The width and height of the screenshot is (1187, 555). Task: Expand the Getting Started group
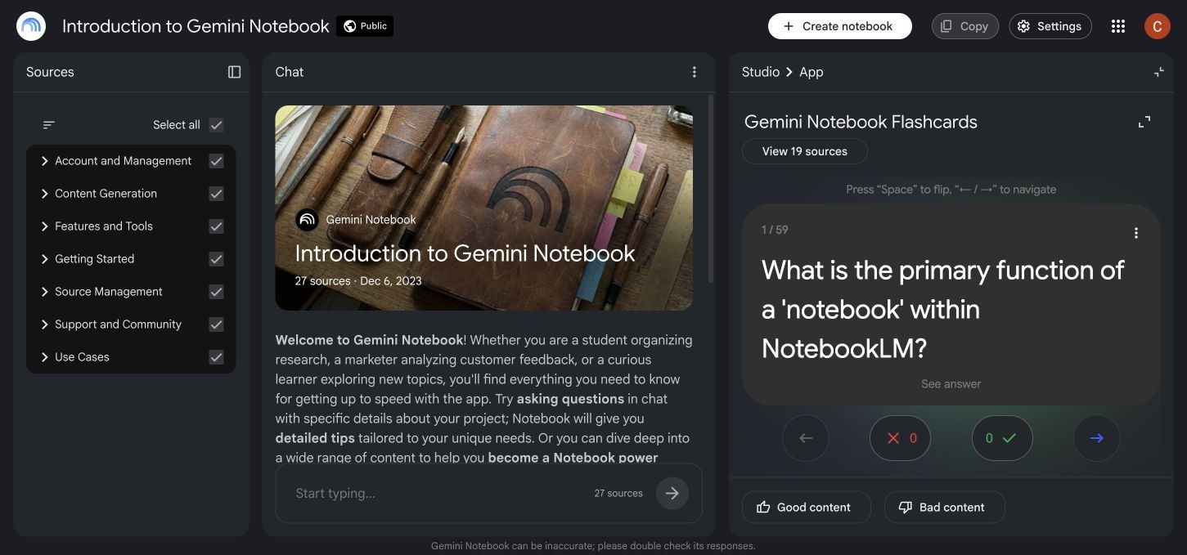click(x=44, y=259)
